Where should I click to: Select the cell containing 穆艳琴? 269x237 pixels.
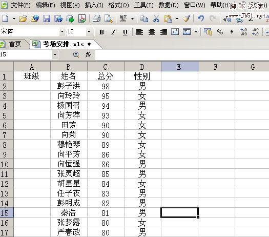point(69,145)
